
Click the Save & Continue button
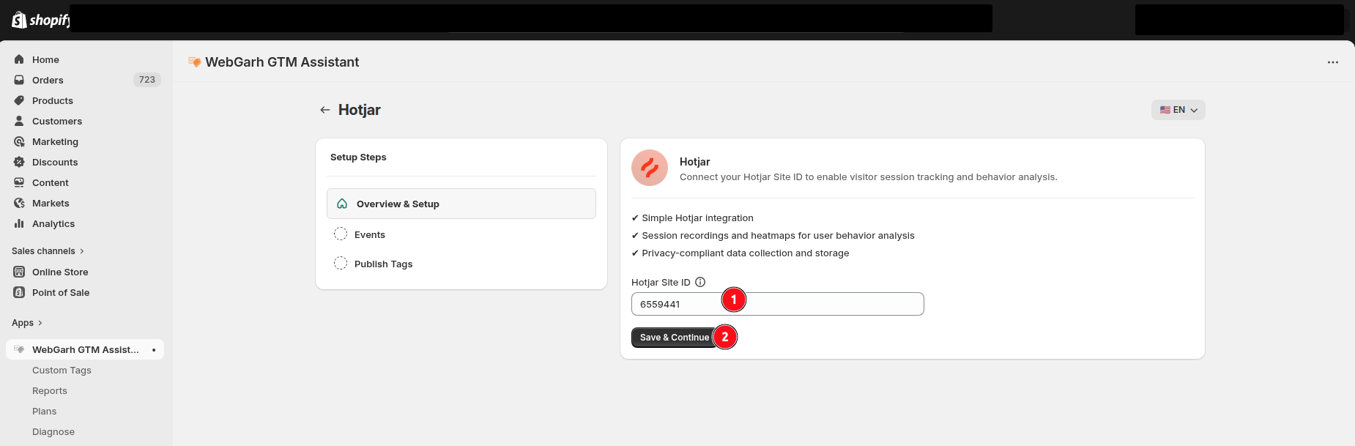[675, 338]
